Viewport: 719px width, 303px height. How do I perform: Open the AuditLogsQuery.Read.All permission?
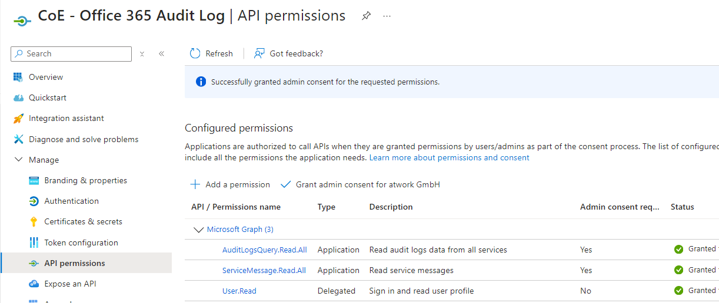(264, 250)
